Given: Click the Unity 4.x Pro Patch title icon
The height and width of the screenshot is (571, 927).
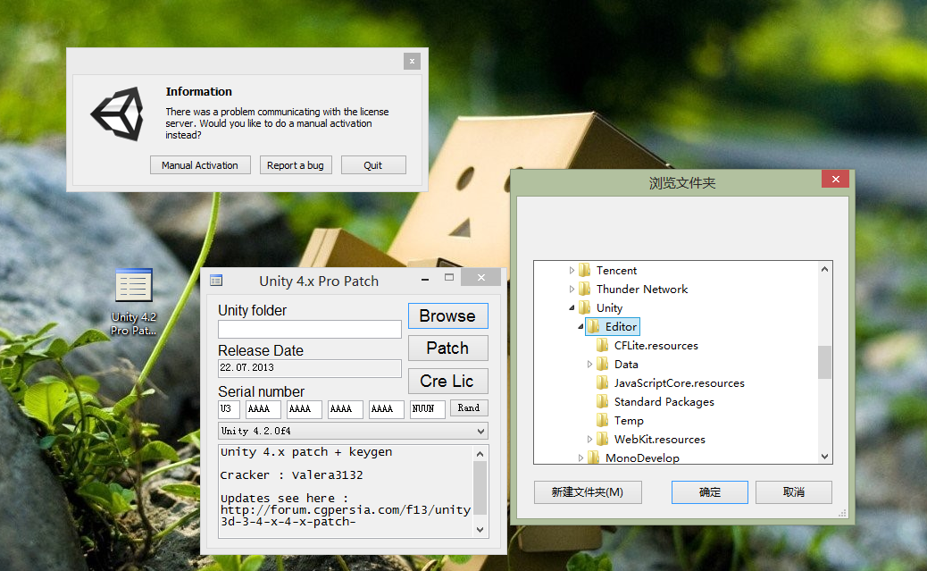Looking at the screenshot, I should coord(216,281).
